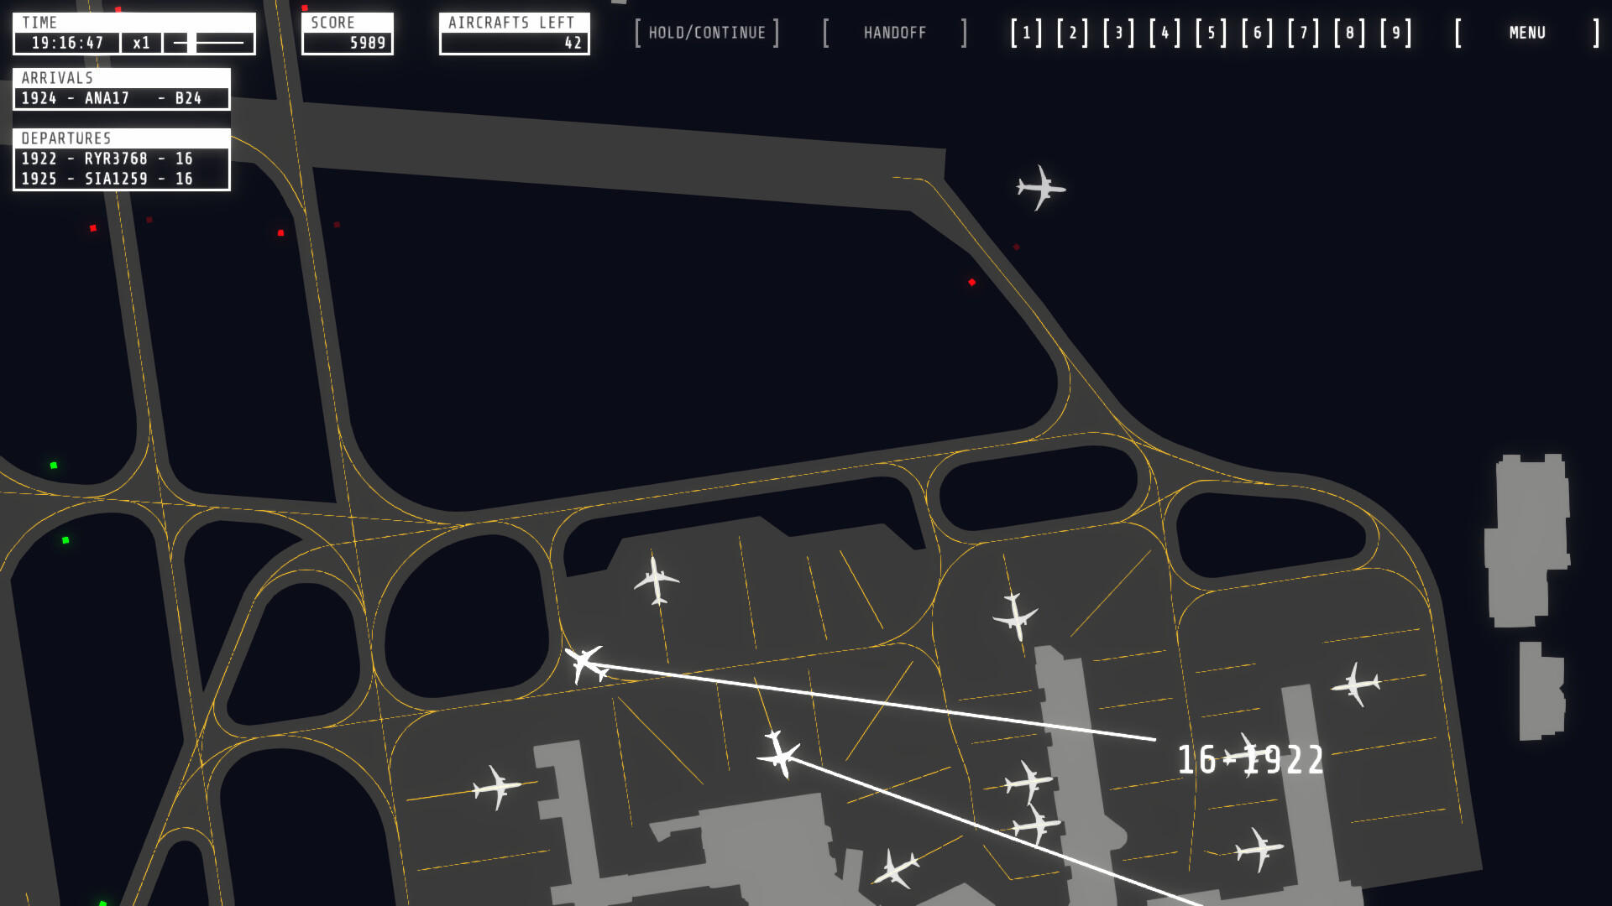Open the MENU

1526,33
